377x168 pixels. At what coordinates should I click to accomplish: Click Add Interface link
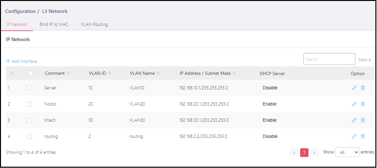click(x=21, y=61)
